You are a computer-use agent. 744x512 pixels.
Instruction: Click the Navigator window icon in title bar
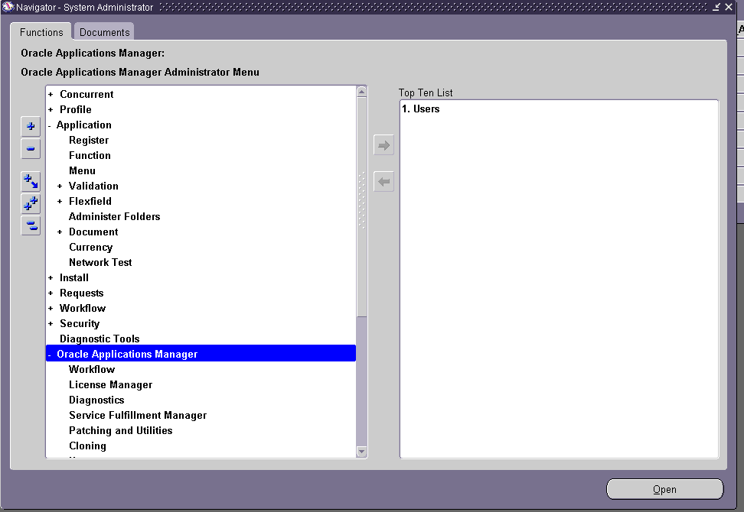pyautogui.click(x=8, y=7)
